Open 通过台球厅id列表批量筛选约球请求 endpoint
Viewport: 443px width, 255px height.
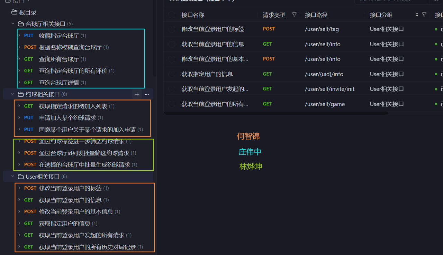(84, 153)
